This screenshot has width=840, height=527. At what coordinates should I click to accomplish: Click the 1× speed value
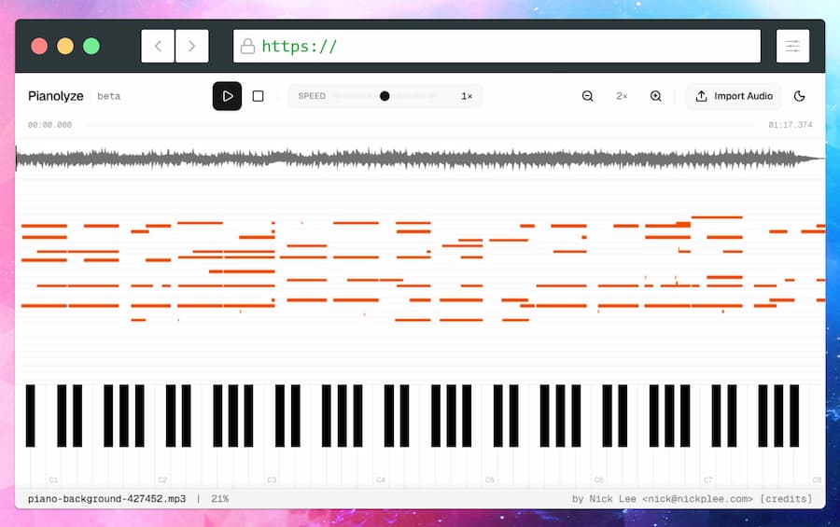click(467, 96)
